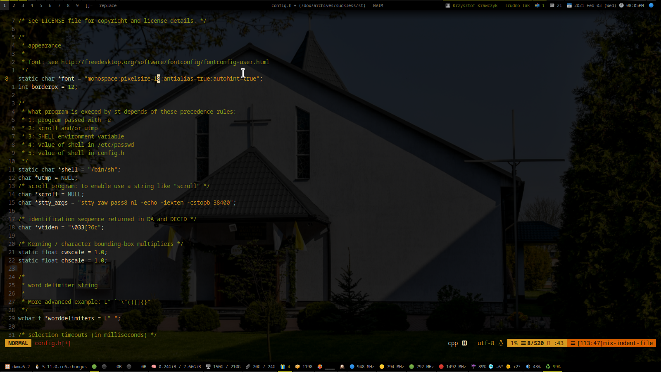Click config.h[+] filename in the statusline
The height and width of the screenshot is (372, 661).
click(x=52, y=343)
